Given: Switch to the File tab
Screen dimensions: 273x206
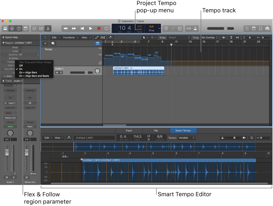Looking at the screenshot, I should tap(156, 130).
